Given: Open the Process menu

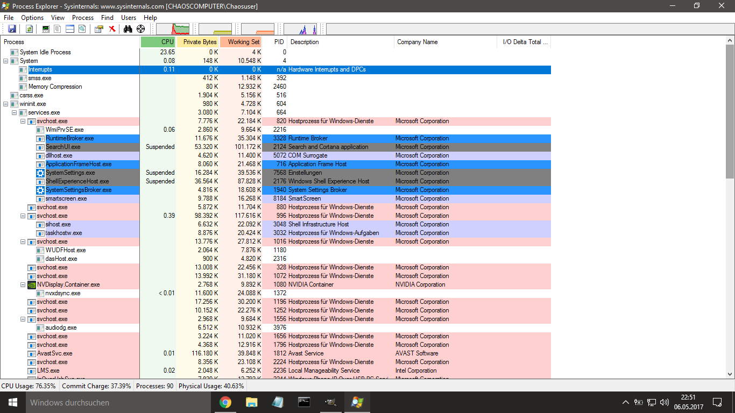Looking at the screenshot, I should pyautogui.click(x=83, y=18).
